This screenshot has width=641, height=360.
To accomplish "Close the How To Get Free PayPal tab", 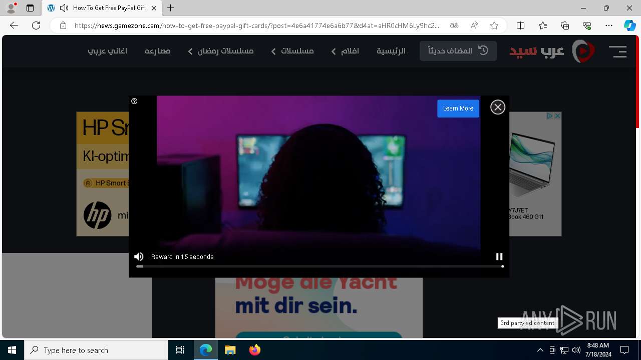I will (x=154, y=8).
